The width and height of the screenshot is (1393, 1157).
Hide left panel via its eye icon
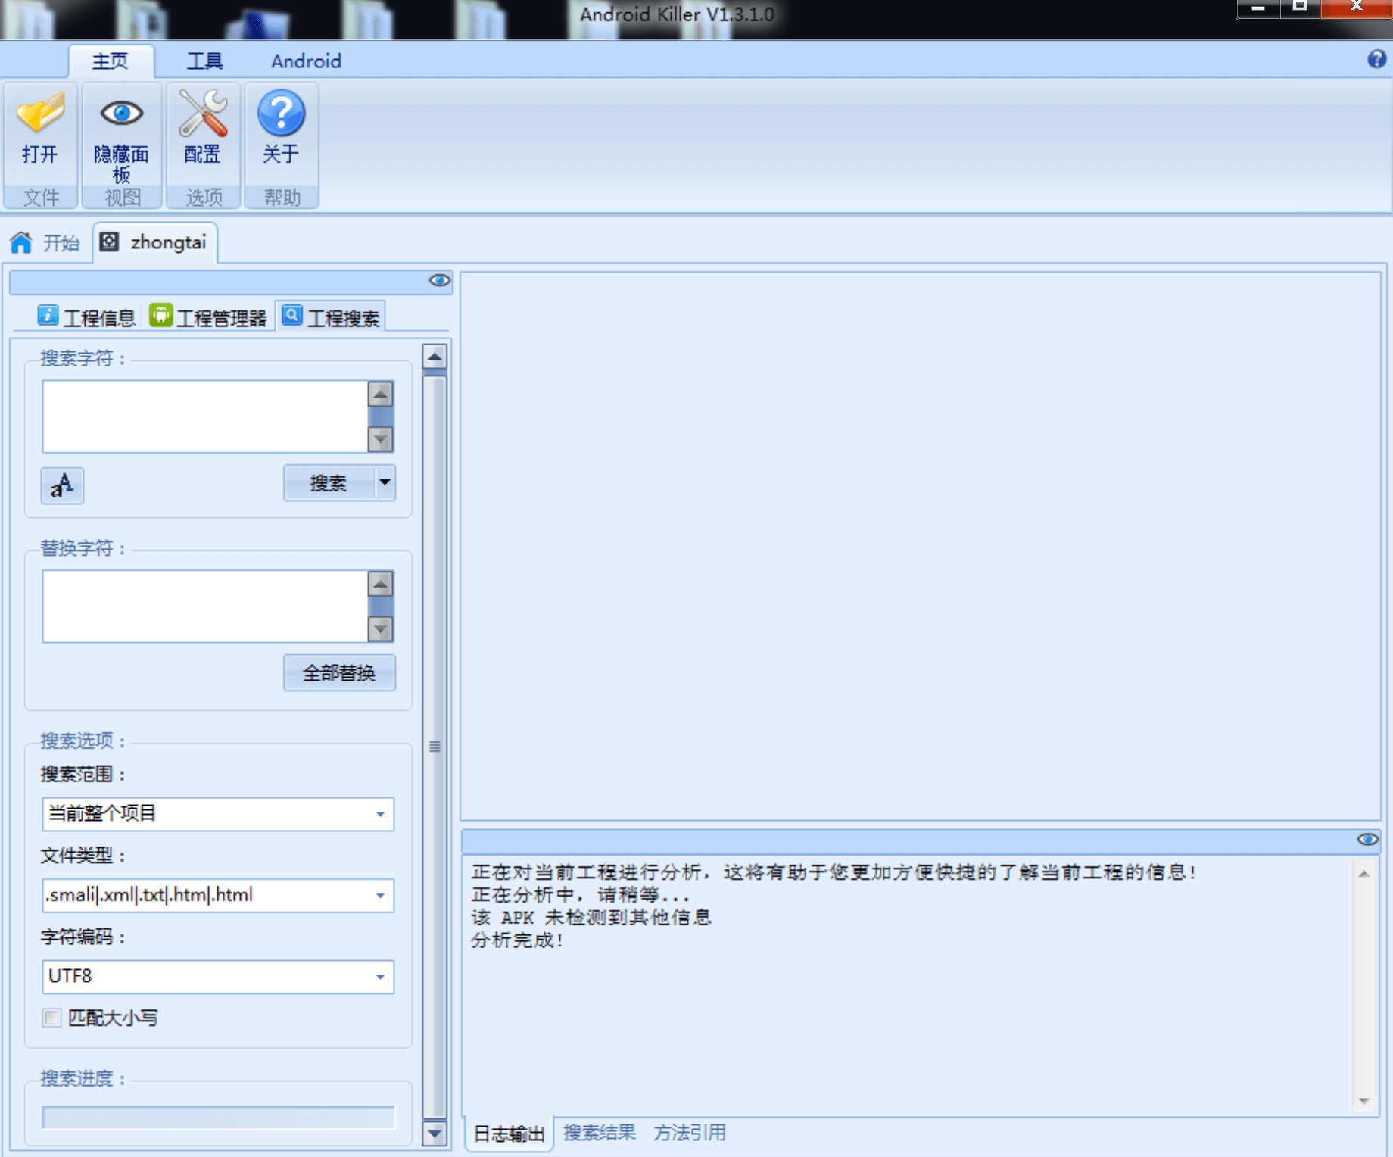coord(439,280)
